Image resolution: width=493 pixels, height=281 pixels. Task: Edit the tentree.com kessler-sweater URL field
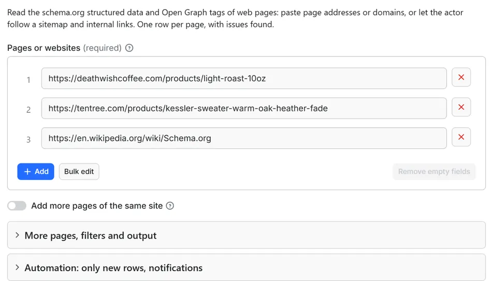tap(244, 108)
